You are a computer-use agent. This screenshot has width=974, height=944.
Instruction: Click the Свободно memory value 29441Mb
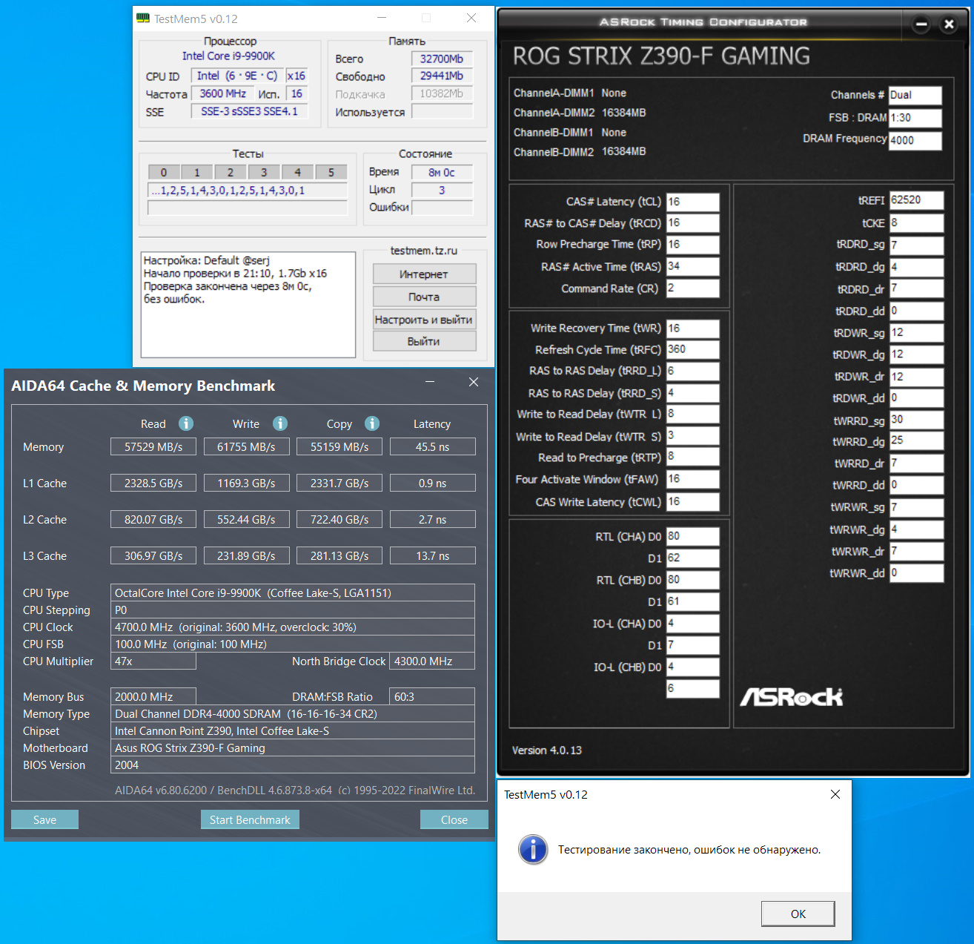(x=442, y=76)
